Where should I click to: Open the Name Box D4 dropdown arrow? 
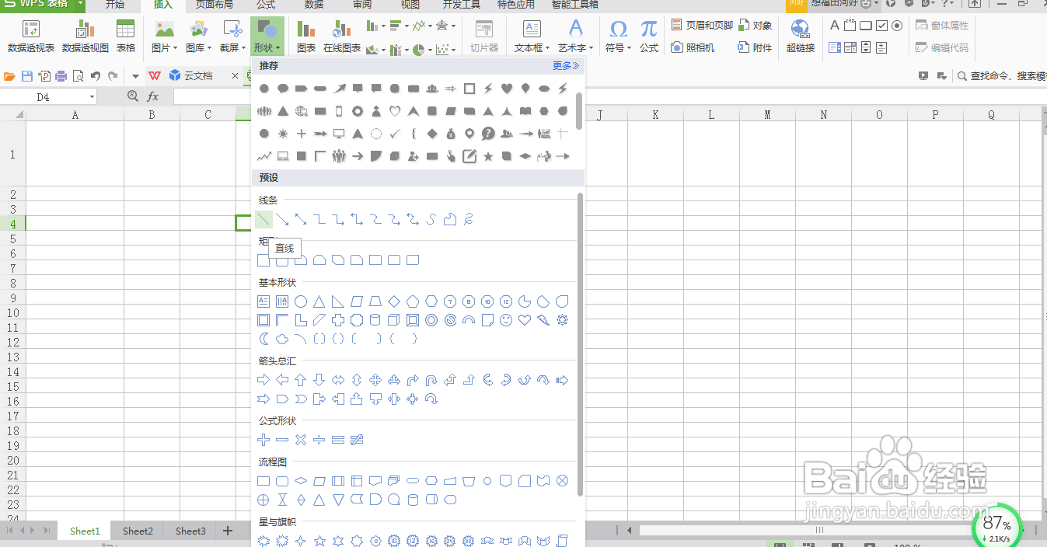click(x=92, y=97)
